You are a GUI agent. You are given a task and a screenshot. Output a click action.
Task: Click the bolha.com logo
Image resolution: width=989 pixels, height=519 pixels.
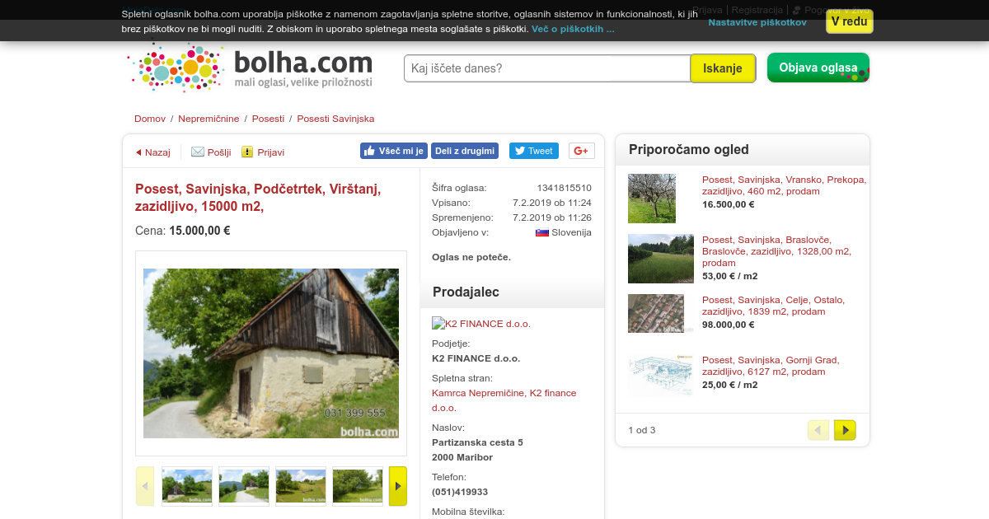[250, 68]
